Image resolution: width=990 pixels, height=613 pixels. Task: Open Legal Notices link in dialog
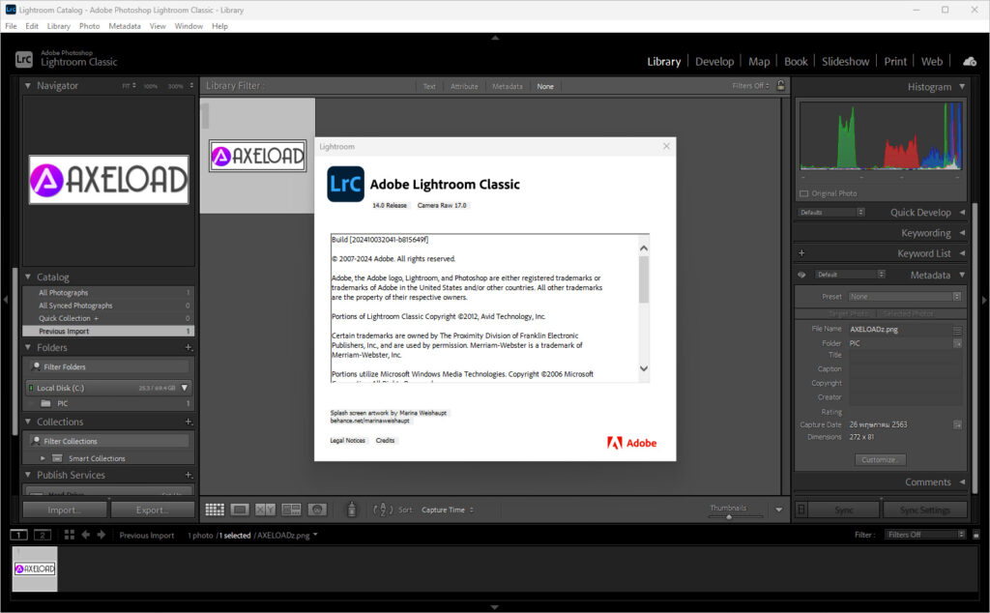point(347,441)
